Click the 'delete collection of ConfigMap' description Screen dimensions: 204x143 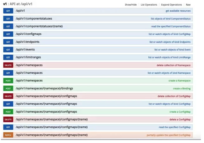point(174,96)
